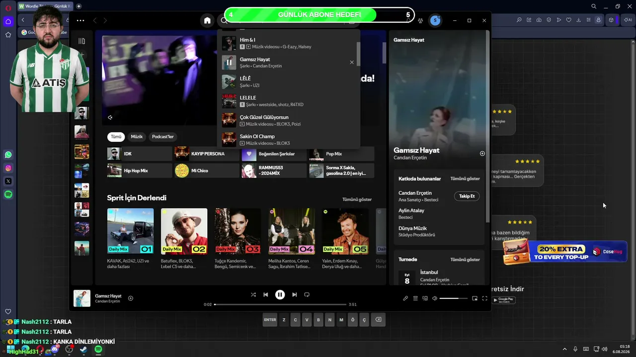Click Takip Et for Candan Erçetin
The width and height of the screenshot is (636, 357).
[467, 196]
